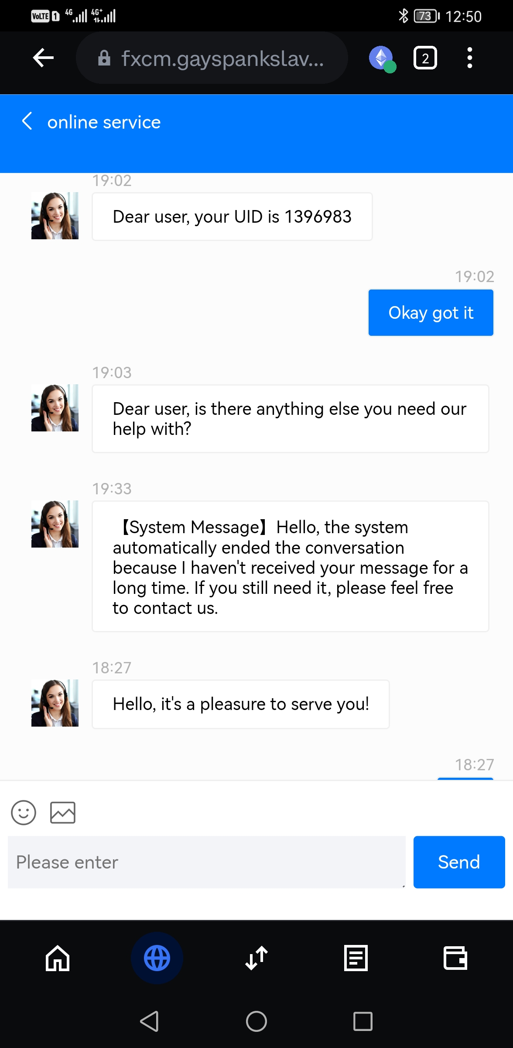513x1048 pixels.
Task: Open the emoji picker
Action: point(24,812)
